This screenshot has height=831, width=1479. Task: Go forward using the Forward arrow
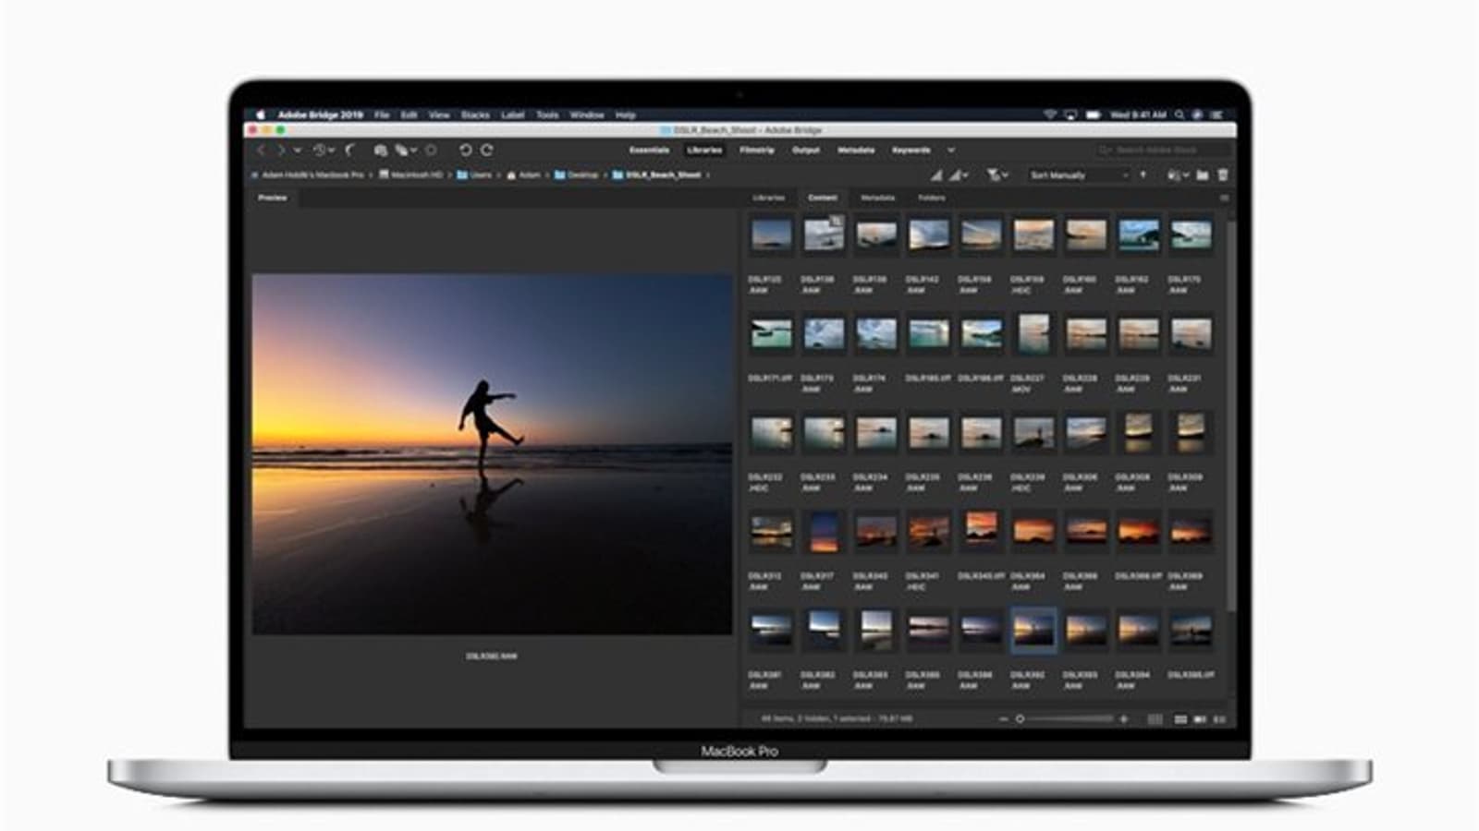point(280,150)
